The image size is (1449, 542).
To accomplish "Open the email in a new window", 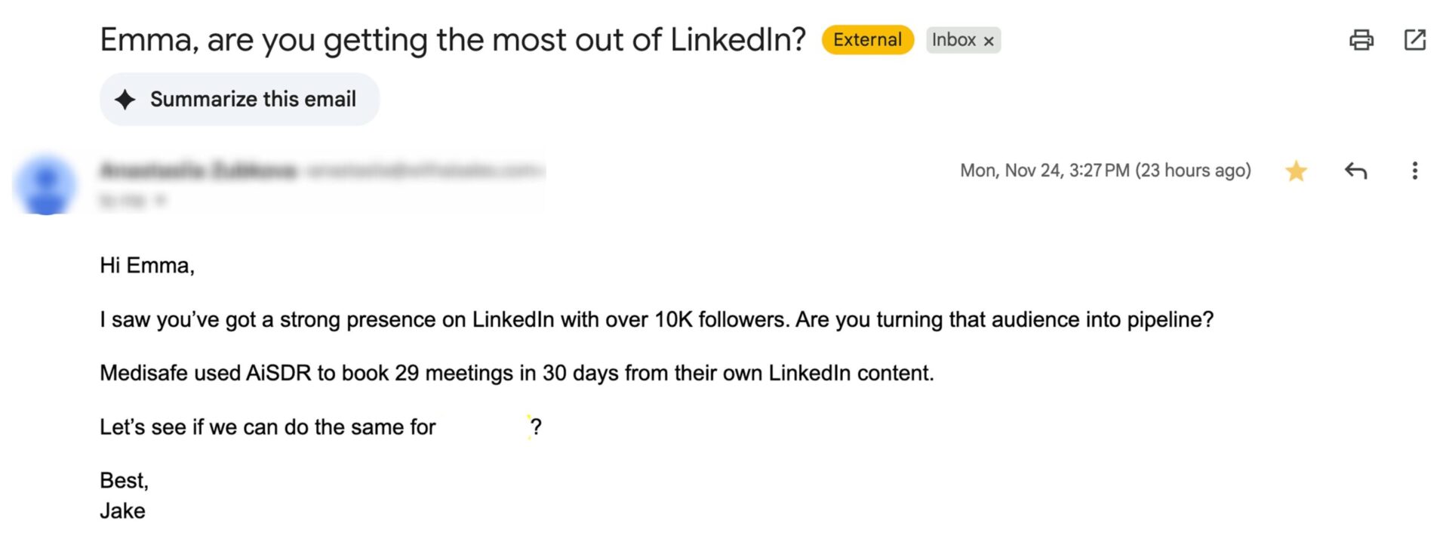I will (x=1415, y=40).
